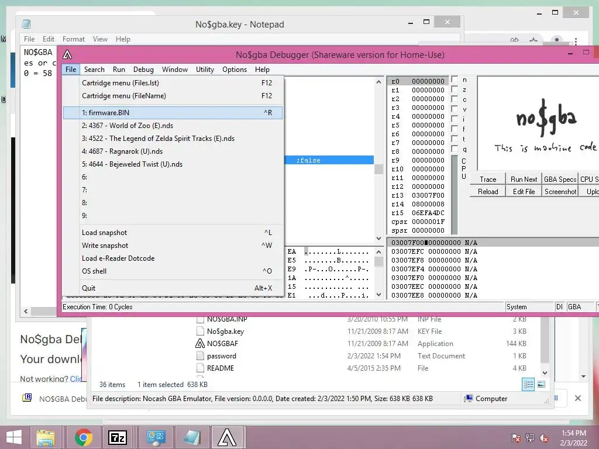599x449 pixels.
Task: Click the Trace button
Action: pos(488,179)
